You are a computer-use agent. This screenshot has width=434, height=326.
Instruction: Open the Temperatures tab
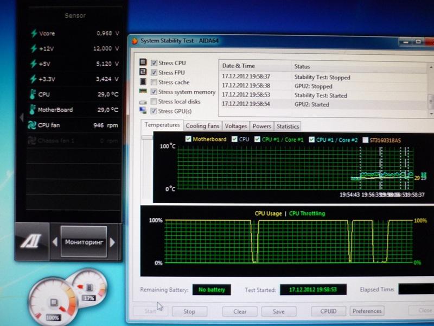coord(162,125)
